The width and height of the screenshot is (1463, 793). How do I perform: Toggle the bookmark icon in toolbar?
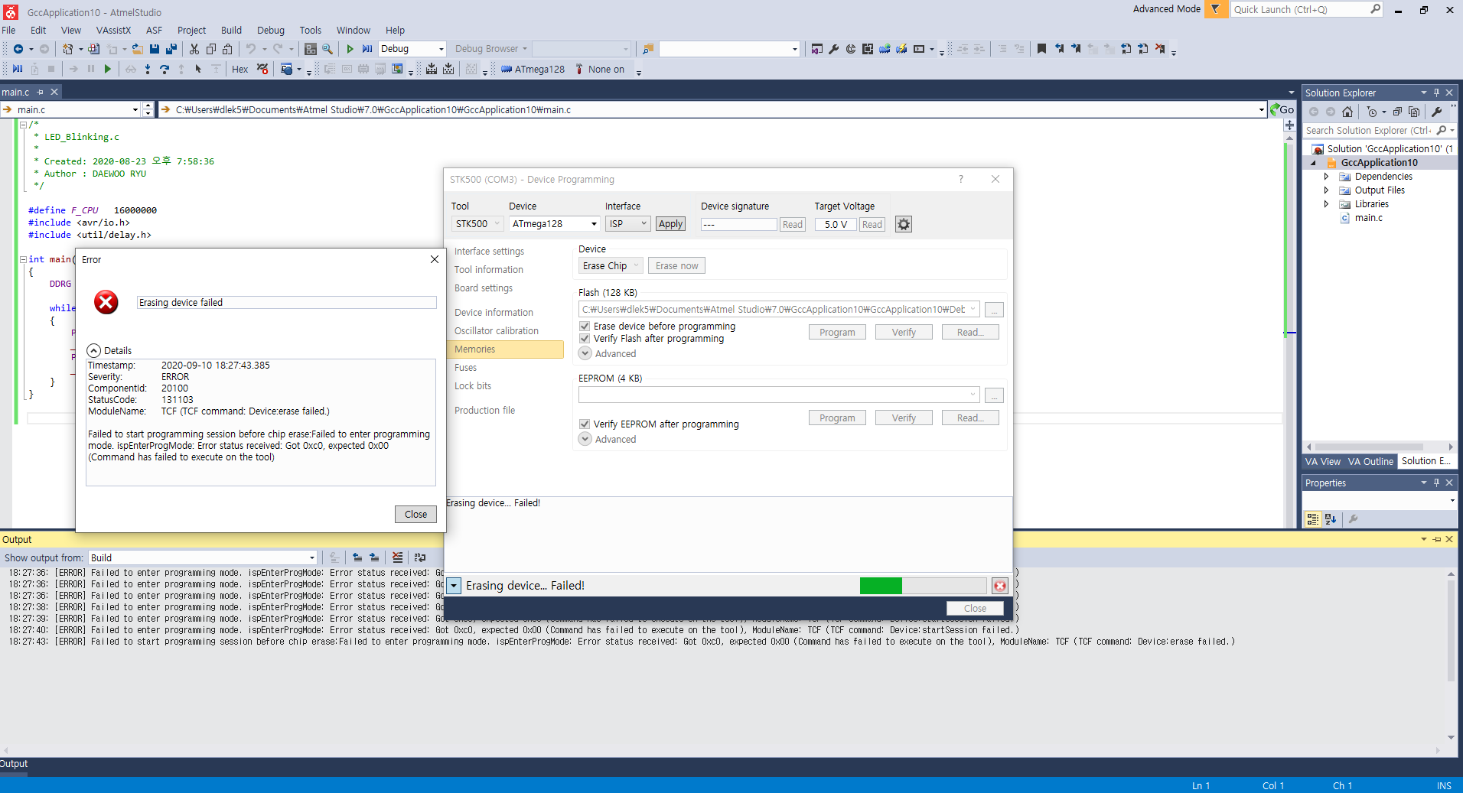pyautogui.click(x=1041, y=49)
